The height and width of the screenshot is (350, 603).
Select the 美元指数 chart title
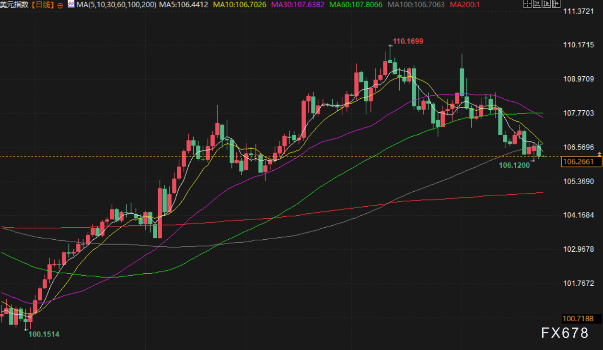pyautogui.click(x=14, y=5)
